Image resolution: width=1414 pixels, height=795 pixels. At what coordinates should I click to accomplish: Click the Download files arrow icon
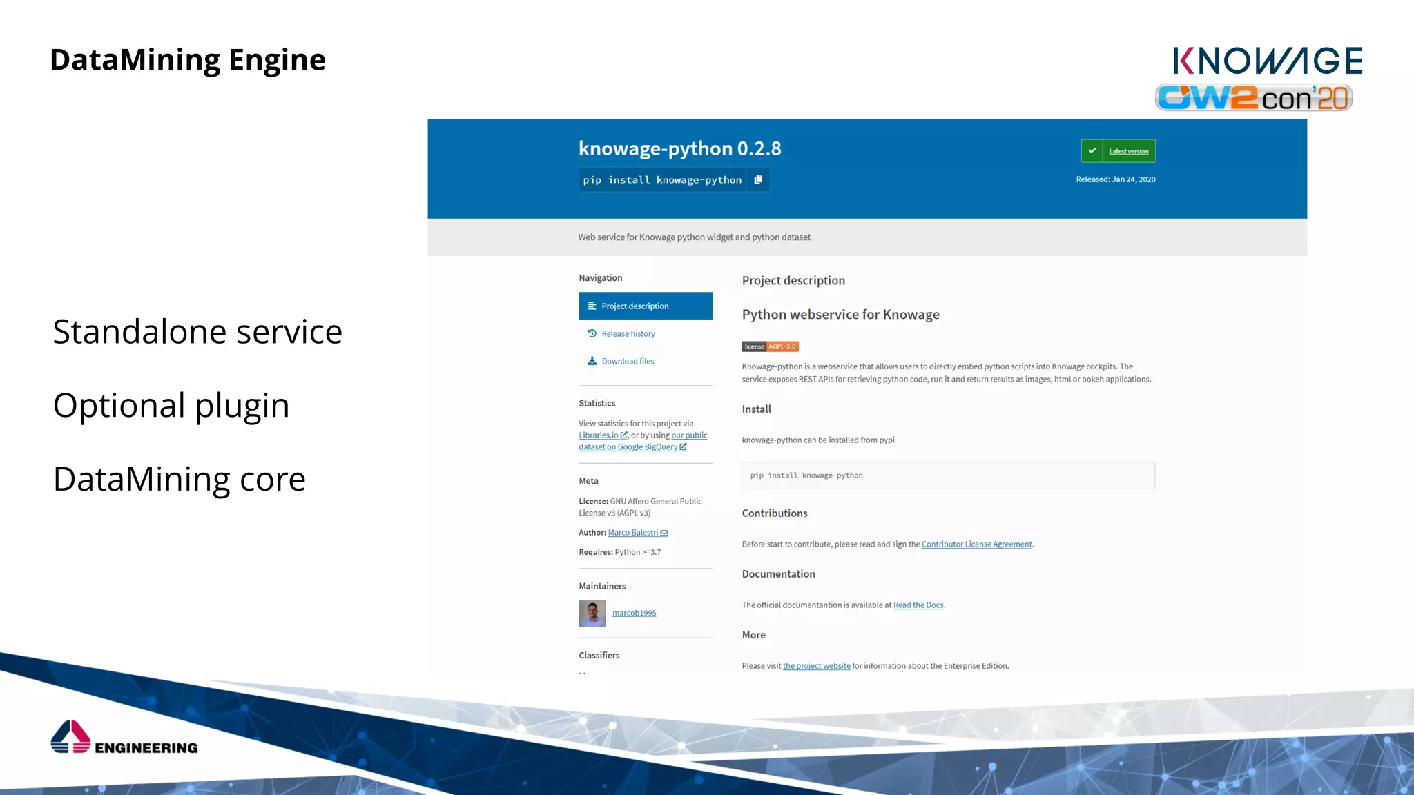coord(592,361)
